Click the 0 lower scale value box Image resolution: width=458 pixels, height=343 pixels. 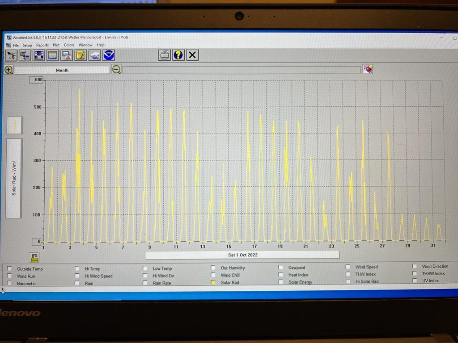click(x=37, y=242)
